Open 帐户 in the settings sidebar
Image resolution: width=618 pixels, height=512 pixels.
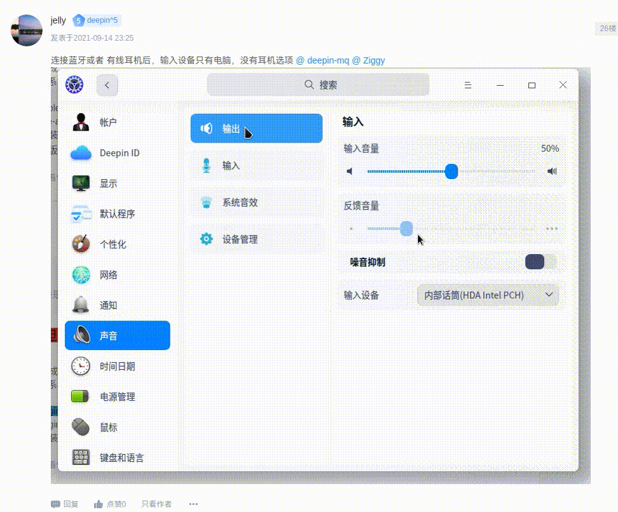point(118,122)
